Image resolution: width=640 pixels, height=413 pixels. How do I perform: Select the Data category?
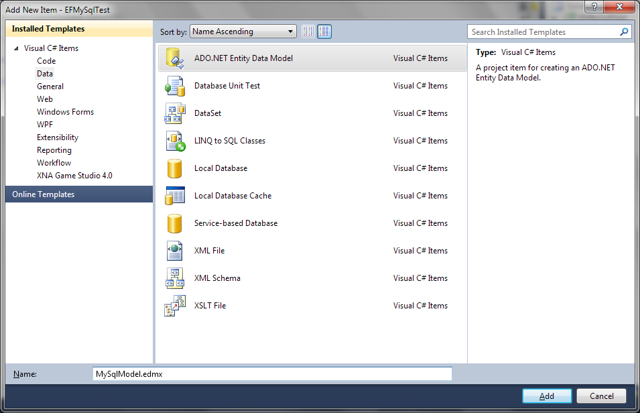point(45,74)
